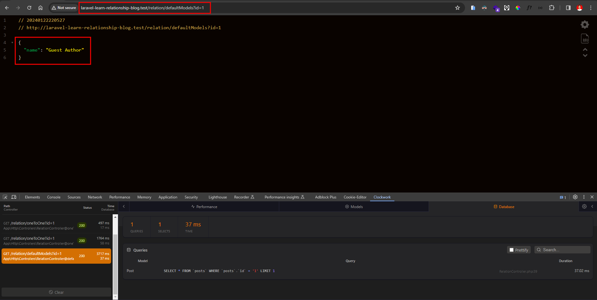
Task: Collapse the Clockwork requests sidebar chevron
Action: point(124,207)
